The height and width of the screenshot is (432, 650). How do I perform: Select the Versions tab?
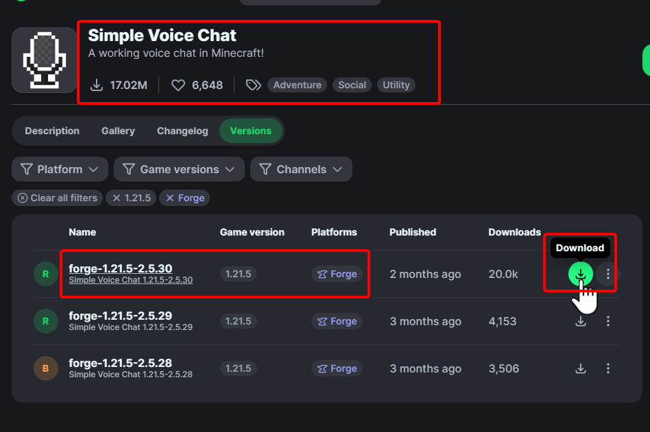pyautogui.click(x=251, y=131)
